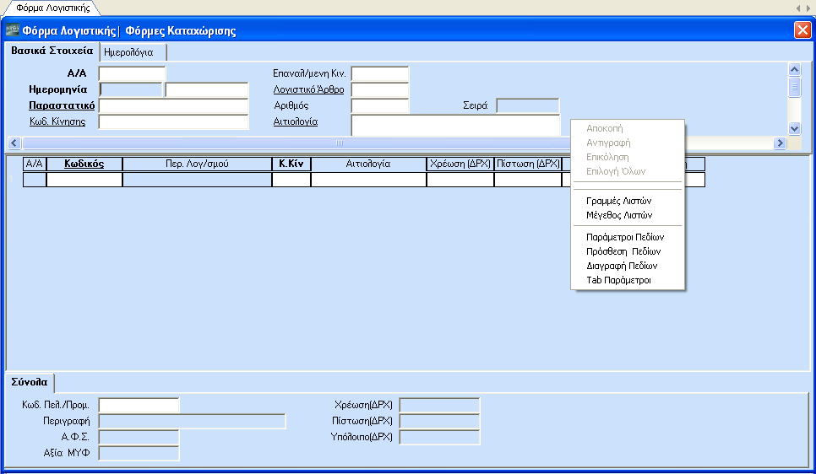This screenshot has width=816, height=474.
Task: Click the vertical scrollbar down arrow
Action: pos(794,128)
